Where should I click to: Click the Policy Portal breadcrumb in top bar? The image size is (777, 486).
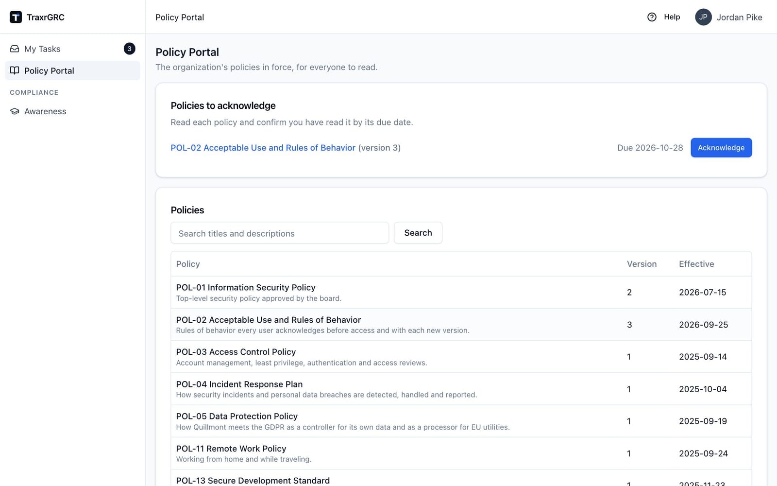pos(180,17)
